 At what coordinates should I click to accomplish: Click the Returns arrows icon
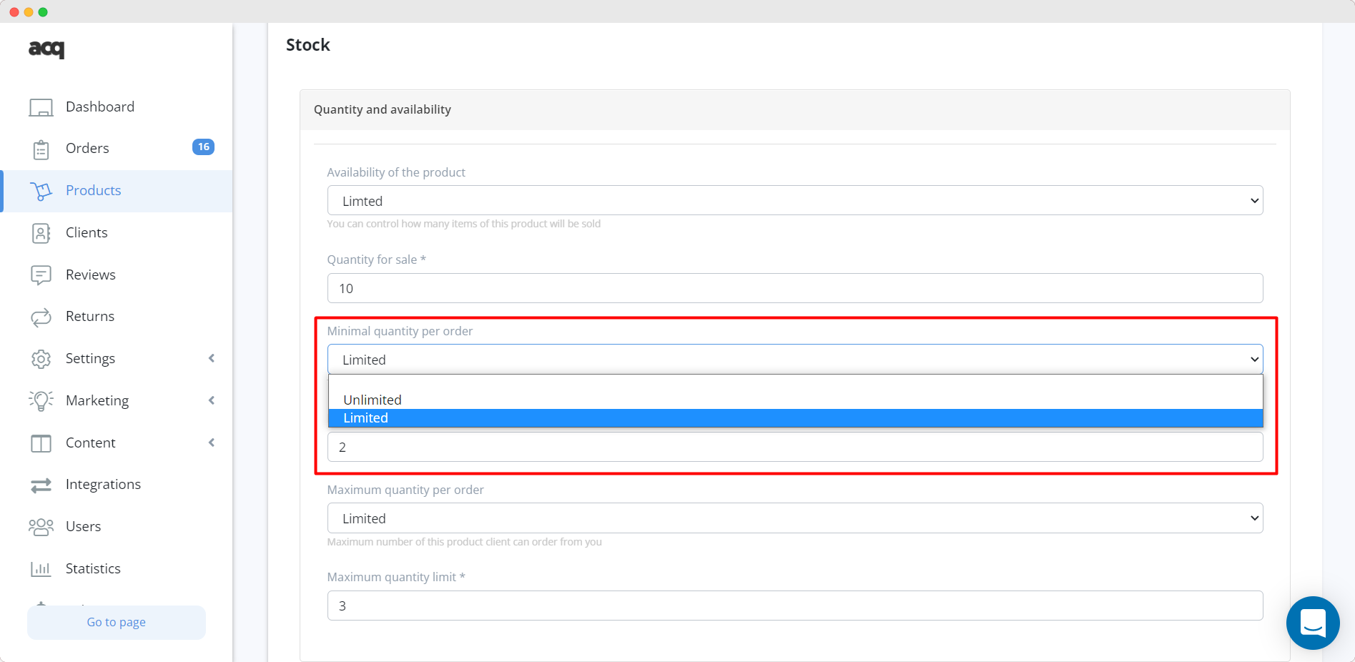(41, 317)
